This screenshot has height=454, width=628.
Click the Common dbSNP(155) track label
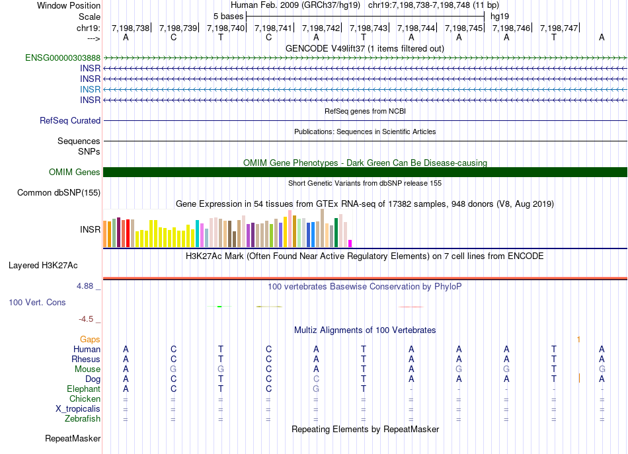59,193
